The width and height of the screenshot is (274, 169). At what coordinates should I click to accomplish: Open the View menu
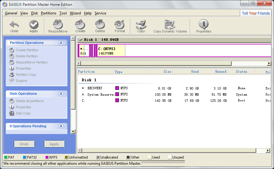click(24, 13)
